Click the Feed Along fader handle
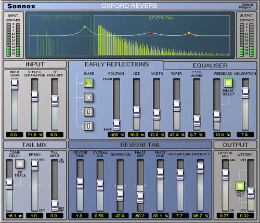This screenshot has width=260, height=223. pyautogui.click(x=197, y=121)
